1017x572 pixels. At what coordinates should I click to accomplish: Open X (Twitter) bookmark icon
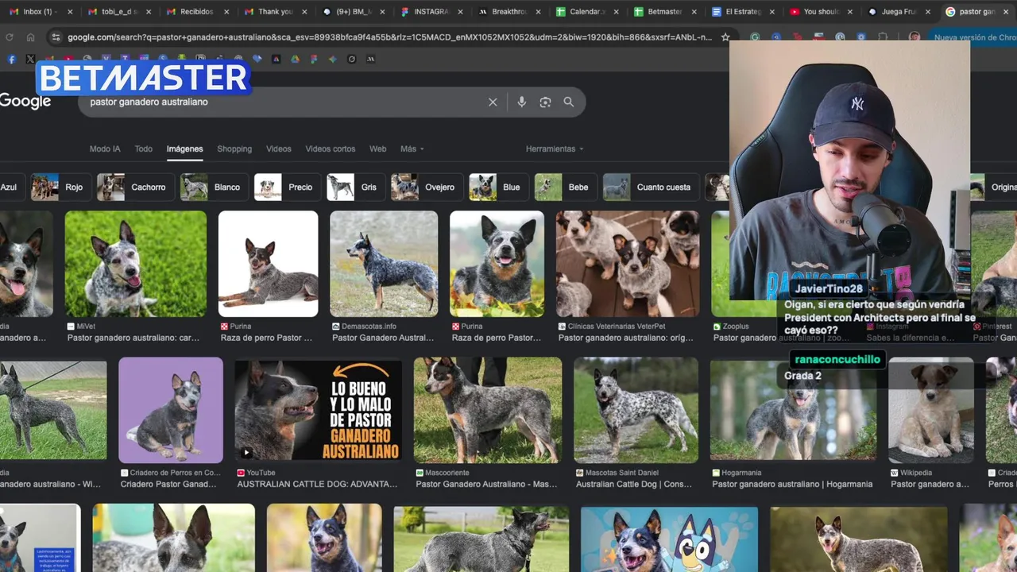coord(30,59)
